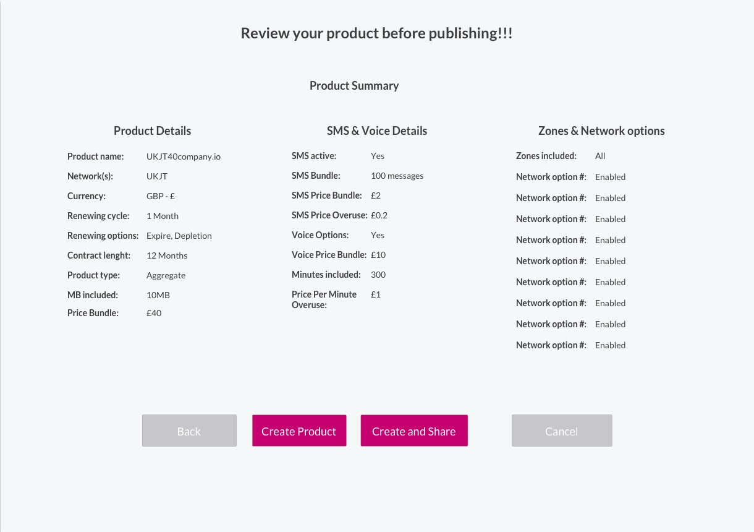
Task: Click the Aggregate product type value
Action: click(166, 275)
